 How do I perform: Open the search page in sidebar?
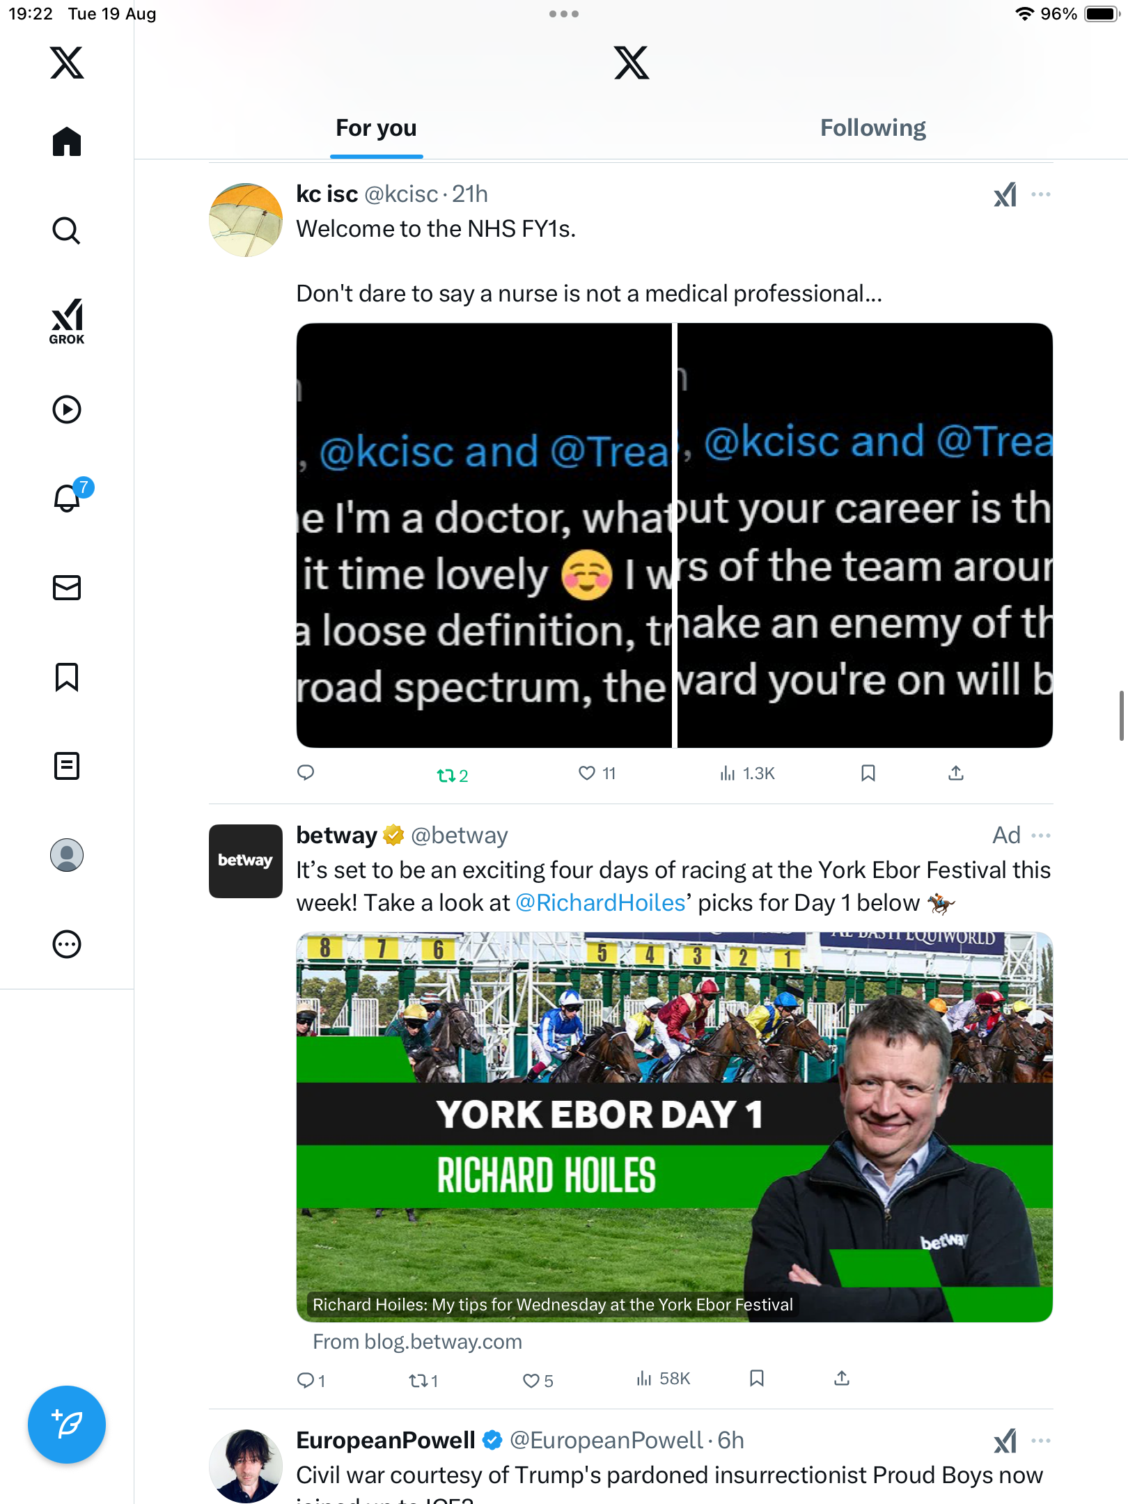(67, 230)
